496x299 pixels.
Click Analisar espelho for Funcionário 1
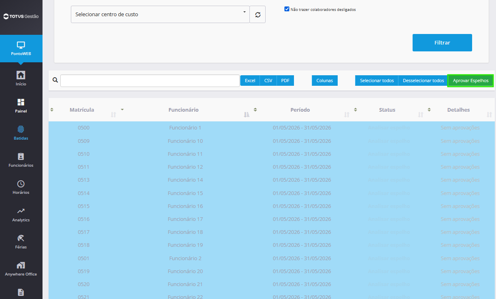click(x=389, y=128)
